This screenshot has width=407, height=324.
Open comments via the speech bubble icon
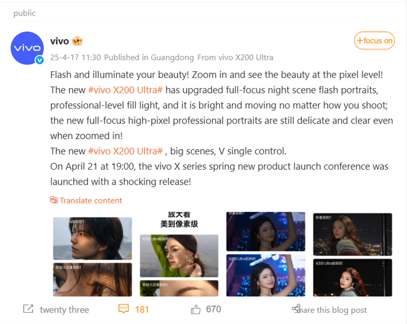coord(123,309)
